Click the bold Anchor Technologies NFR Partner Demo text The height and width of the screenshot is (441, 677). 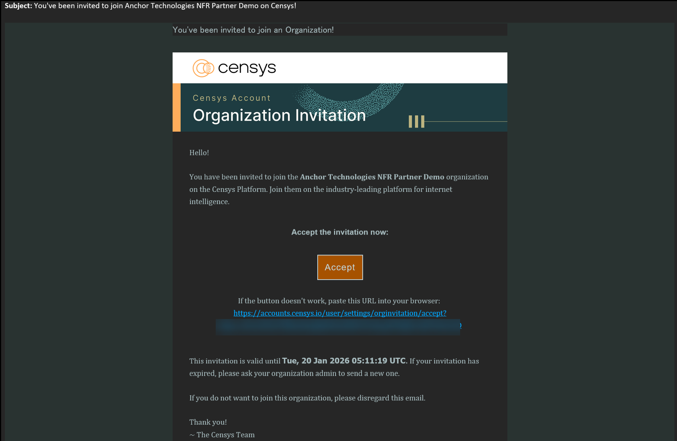tap(372, 177)
